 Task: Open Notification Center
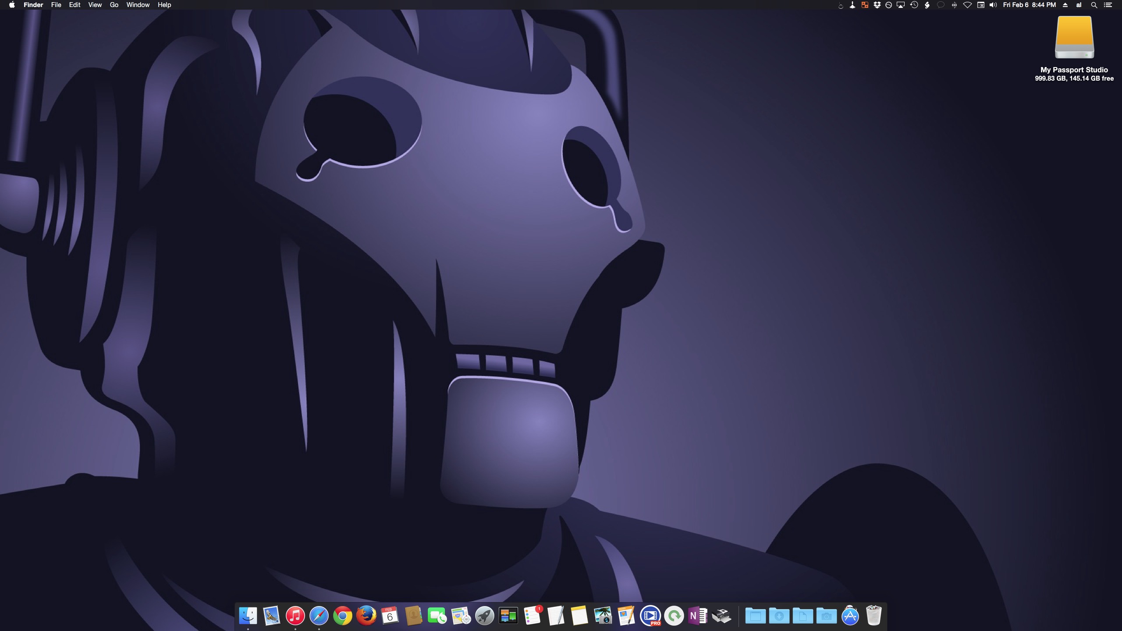1108,5
